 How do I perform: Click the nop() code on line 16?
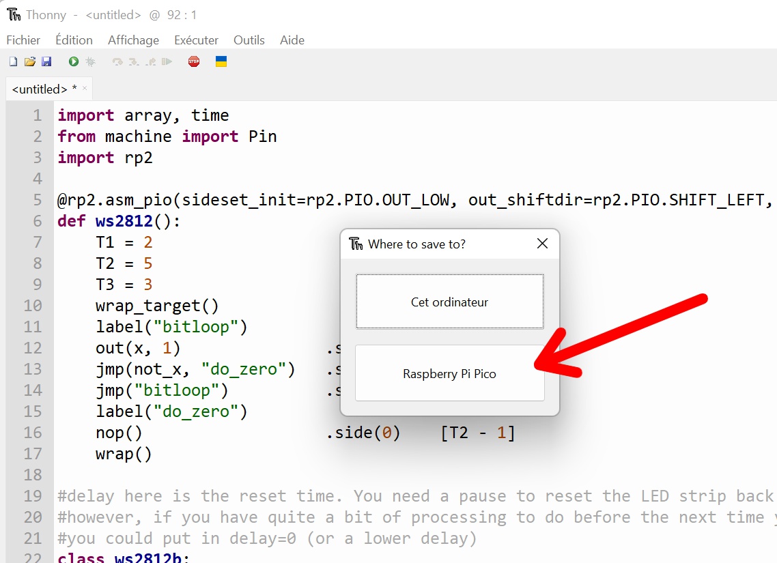pyautogui.click(x=119, y=433)
